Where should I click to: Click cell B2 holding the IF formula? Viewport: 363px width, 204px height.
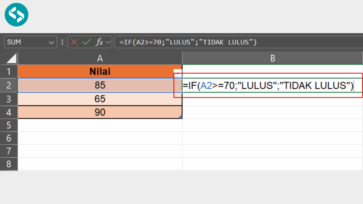click(272, 85)
